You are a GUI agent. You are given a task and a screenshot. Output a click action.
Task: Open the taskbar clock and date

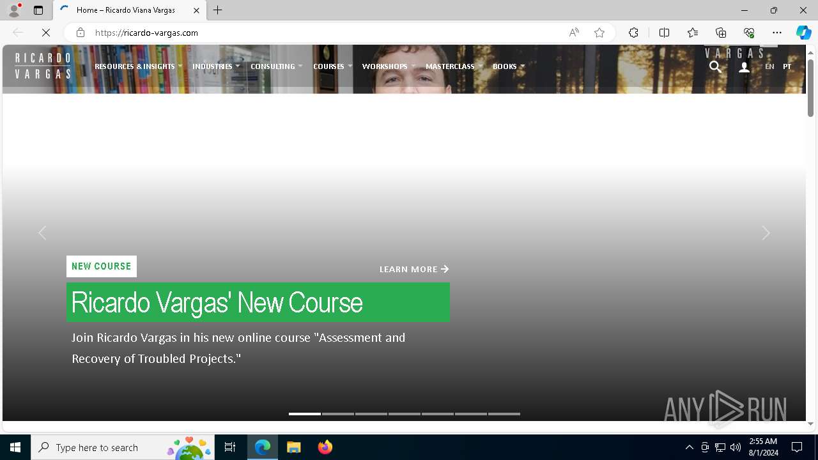[x=763, y=447]
